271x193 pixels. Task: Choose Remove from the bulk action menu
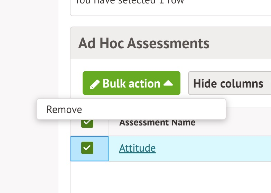click(64, 110)
